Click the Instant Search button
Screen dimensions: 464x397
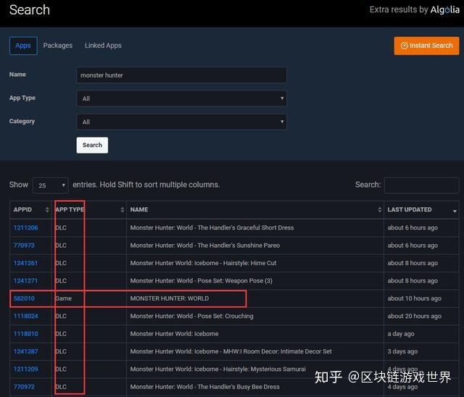426,46
